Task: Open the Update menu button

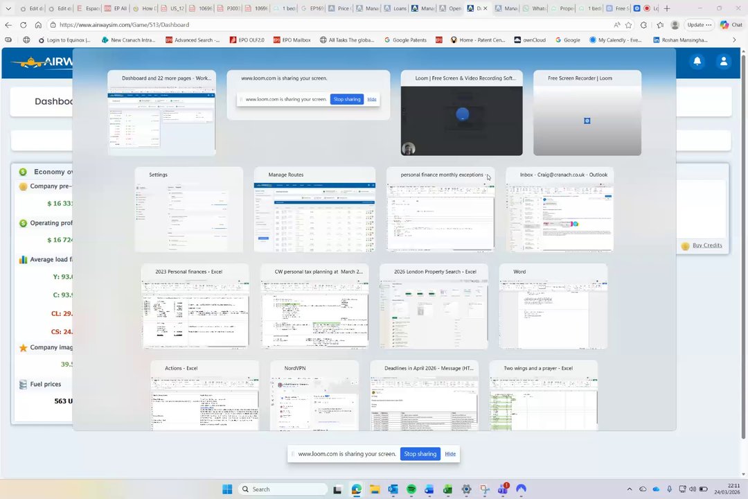Action: click(700, 25)
